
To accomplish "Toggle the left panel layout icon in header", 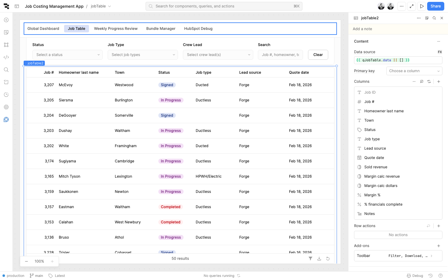I will click(17, 6).
